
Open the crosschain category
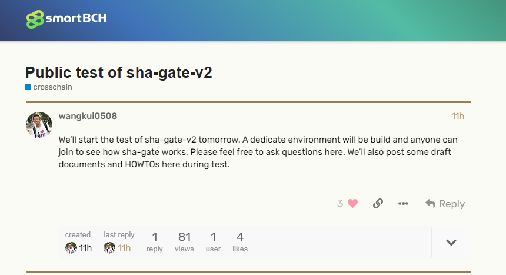52,87
